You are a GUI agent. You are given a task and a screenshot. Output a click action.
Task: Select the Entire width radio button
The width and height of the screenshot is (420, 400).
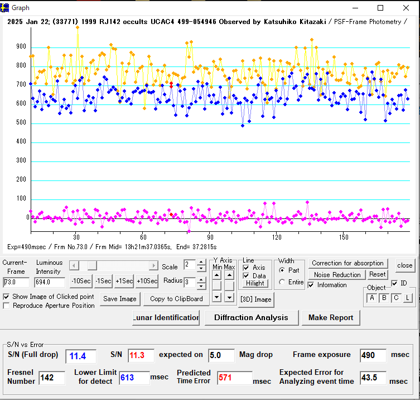[283, 282]
